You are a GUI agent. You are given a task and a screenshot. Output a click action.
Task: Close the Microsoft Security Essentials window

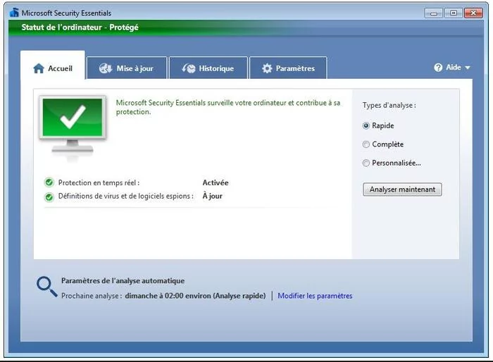point(473,13)
